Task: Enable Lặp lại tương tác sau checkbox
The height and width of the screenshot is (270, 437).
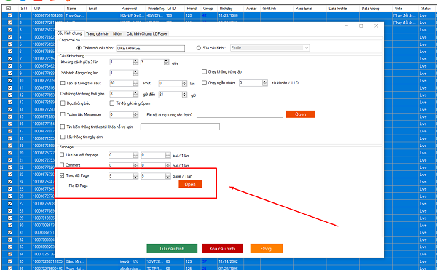Action: pos(63,83)
